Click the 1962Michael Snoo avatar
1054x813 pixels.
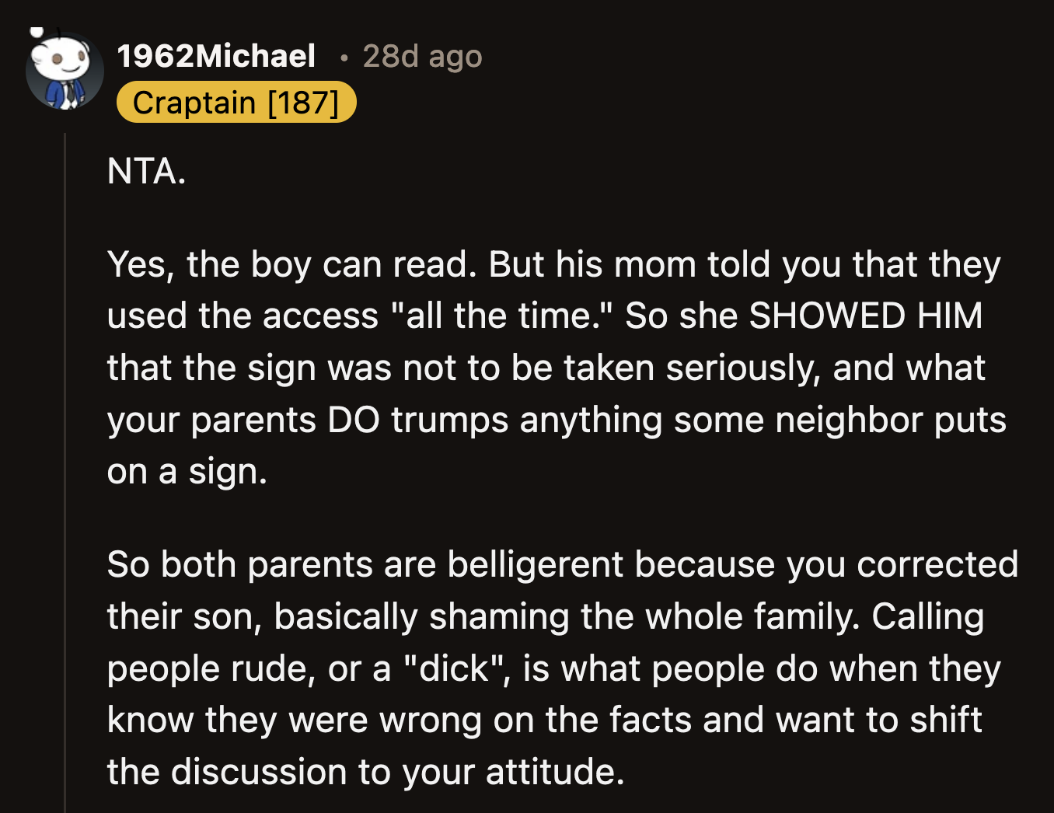65,71
